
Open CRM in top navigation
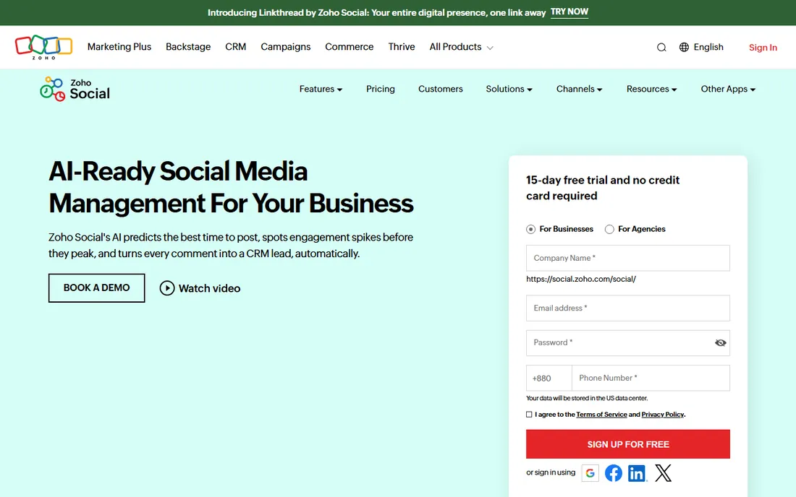tap(236, 47)
